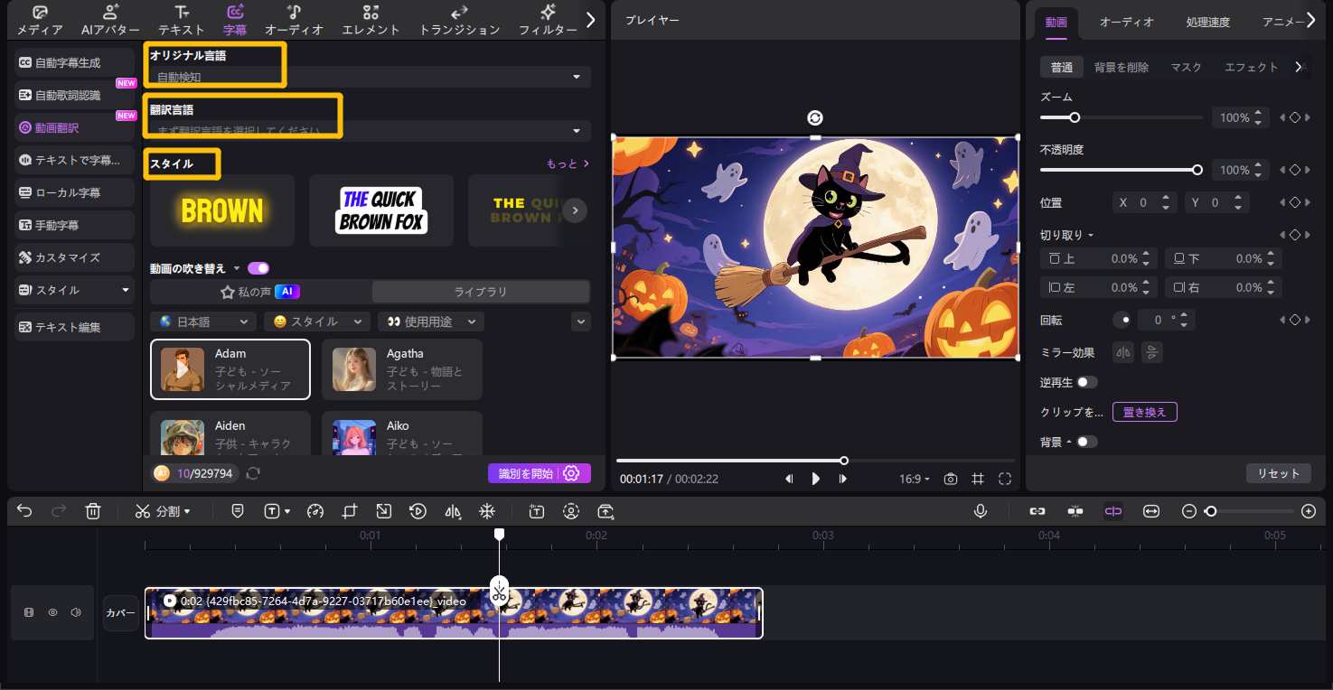
Task: Select the Speed (speedometer) icon in the toolbar
Action: [x=315, y=511]
